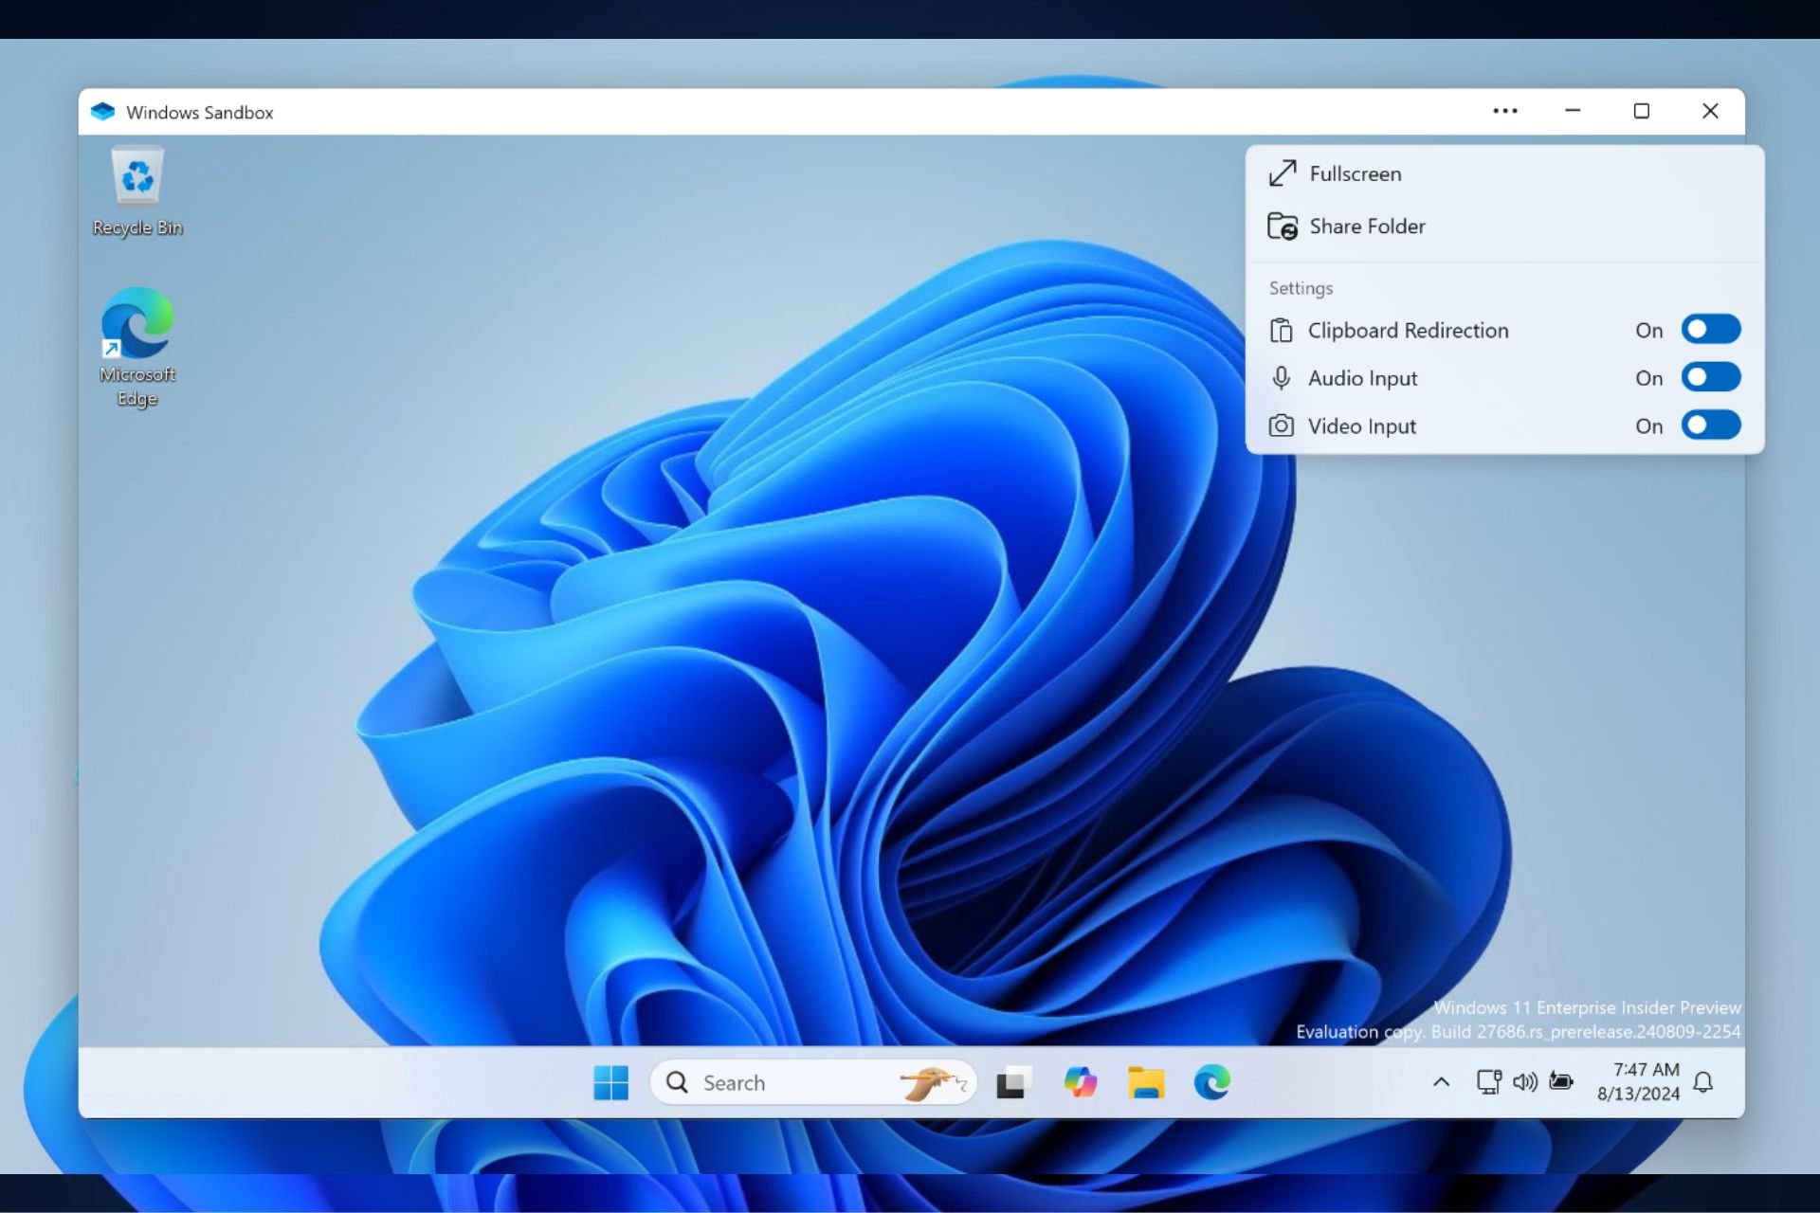Open Task View on the taskbar
Screen dimensions: 1820x1213
tap(1013, 1082)
